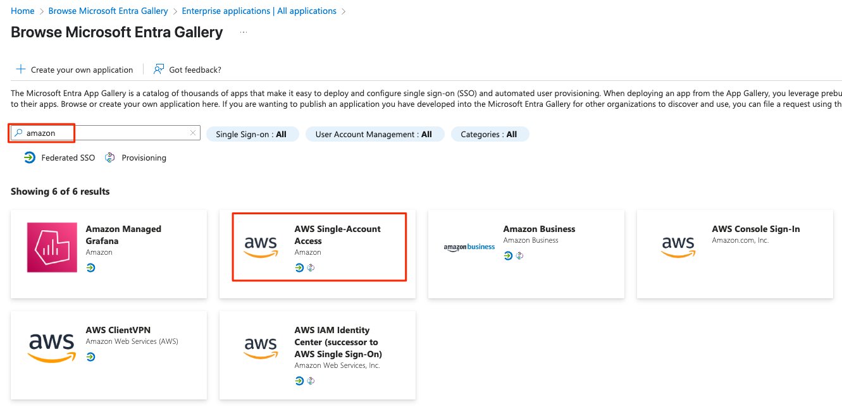Click the Got feedback person icon

pyautogui.click(x=159, y=69)
